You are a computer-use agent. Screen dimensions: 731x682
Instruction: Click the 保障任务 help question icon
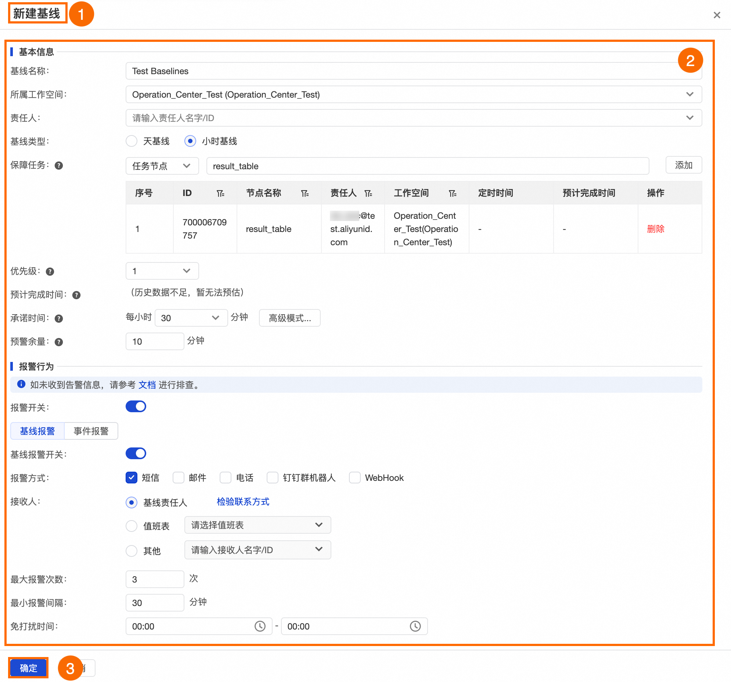click(59, 166)
